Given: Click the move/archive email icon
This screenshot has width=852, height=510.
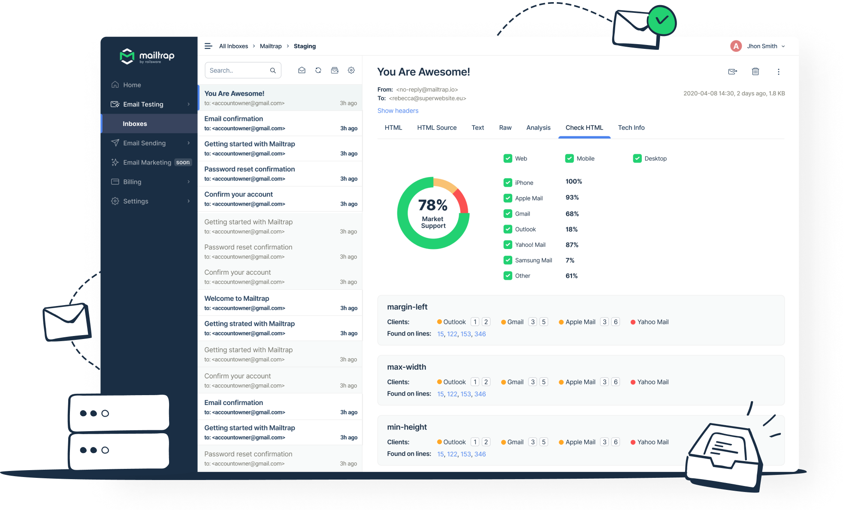Looking at the screenshot, I should point(731,72).
